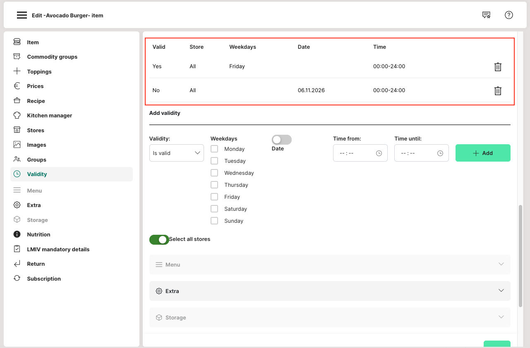Screen dimensions: 530x348
Task: Click the Time from input field
Action: (354, 153)
